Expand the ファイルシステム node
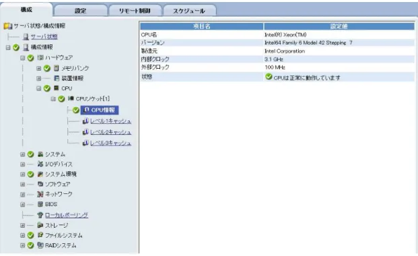 (x=22, y=235)
